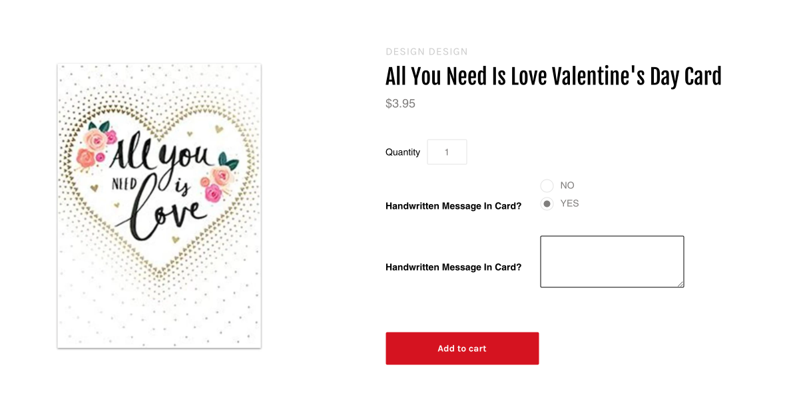Click the $3.95 price text
This screenshot has width=799, height=399.
[x=400, y=104]
